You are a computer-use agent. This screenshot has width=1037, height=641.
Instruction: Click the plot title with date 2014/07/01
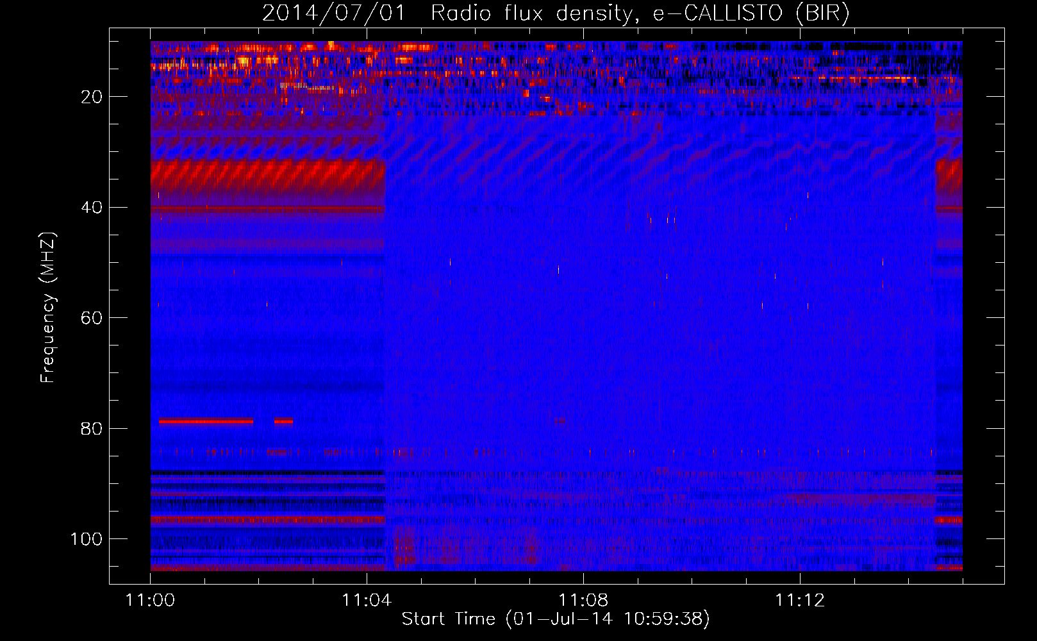(x=555, y=13)
